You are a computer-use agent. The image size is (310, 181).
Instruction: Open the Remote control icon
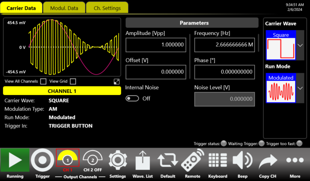(x=193, y=160)
